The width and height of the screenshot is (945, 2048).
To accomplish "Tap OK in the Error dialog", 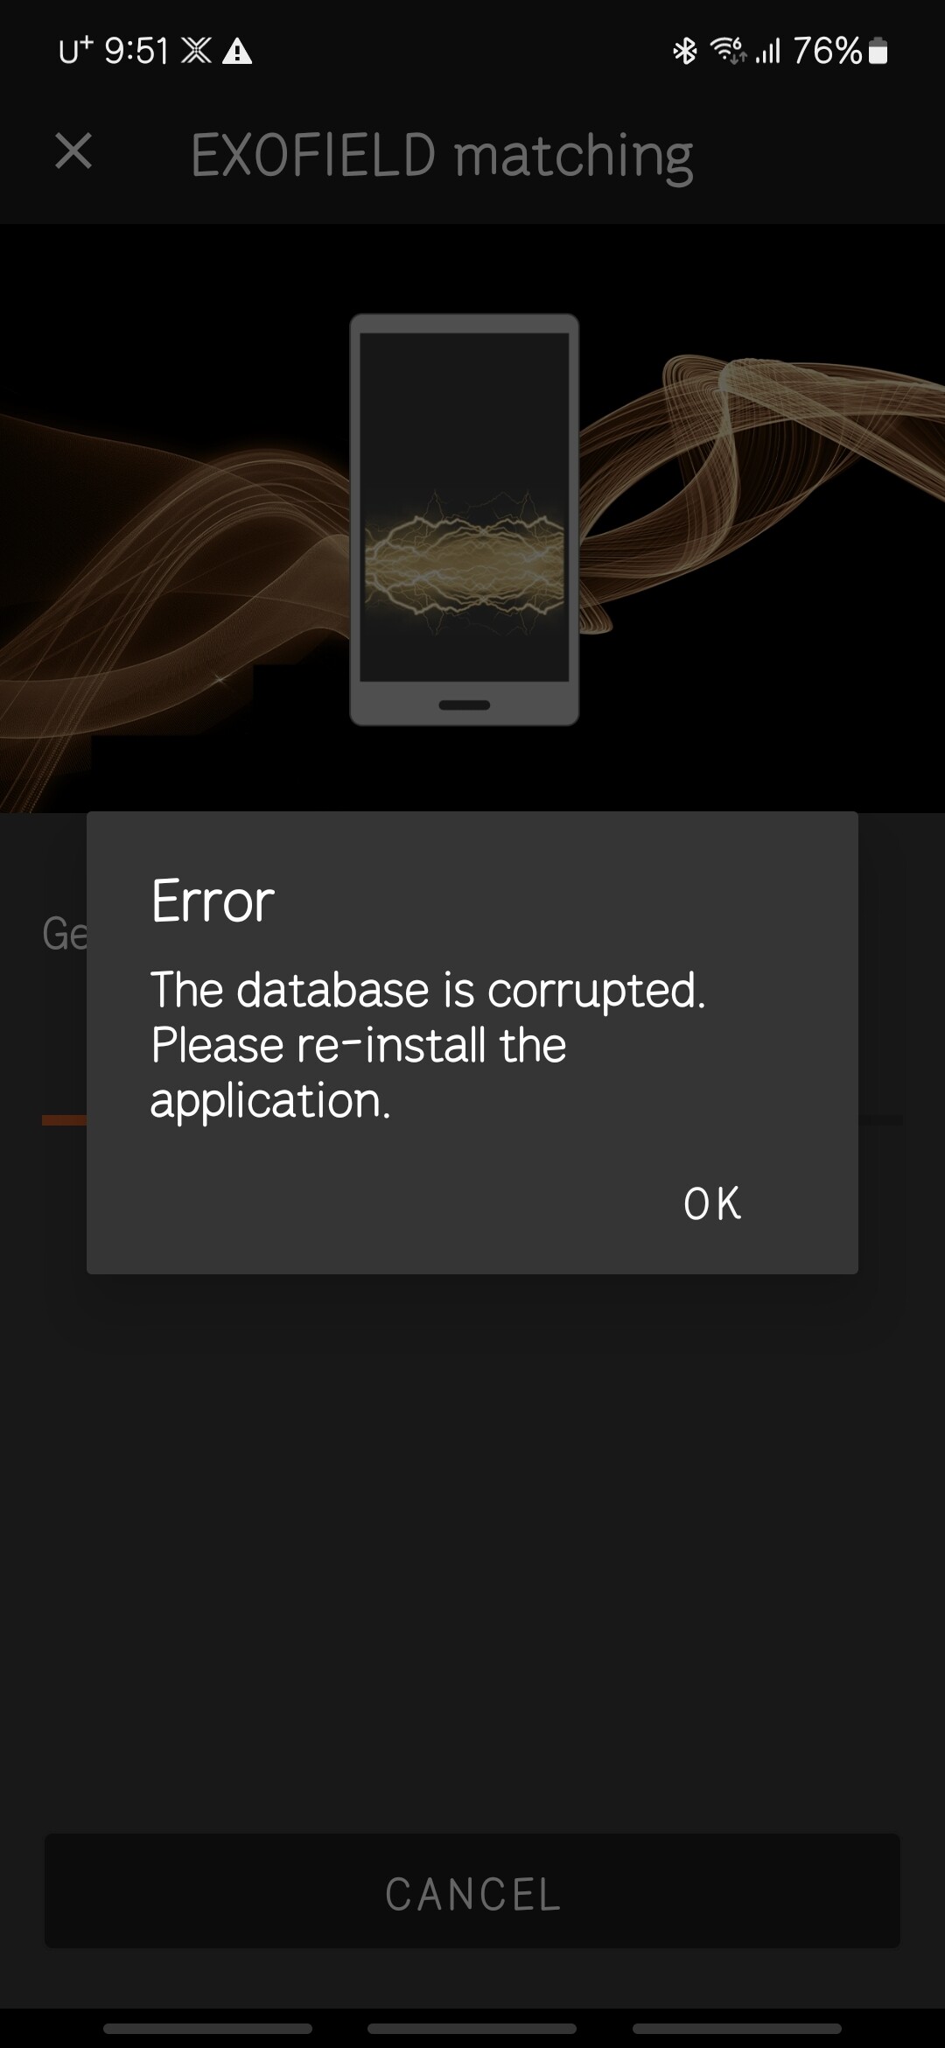I will (712, 1203).
